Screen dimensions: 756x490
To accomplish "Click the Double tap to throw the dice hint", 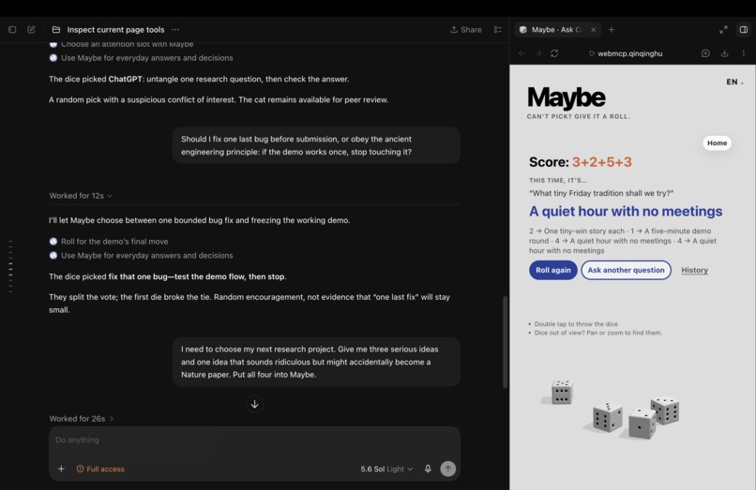I will coord(576,324).
